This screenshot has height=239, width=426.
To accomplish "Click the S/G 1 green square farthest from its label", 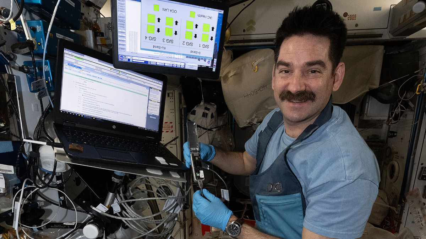I will [206, 28].
